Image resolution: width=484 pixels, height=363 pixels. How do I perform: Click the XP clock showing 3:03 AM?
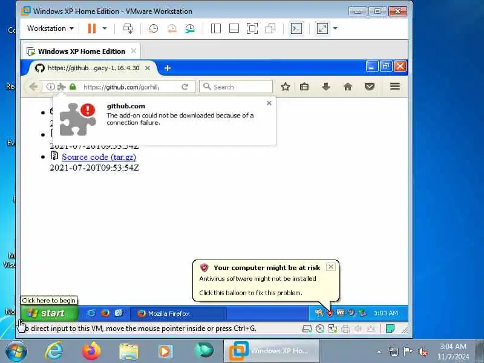coord(385,313)
